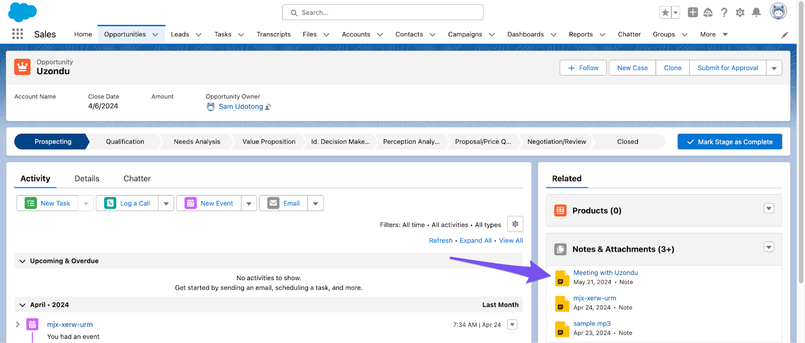
Task: Open the user profile avatar
Action: (778, 12)
